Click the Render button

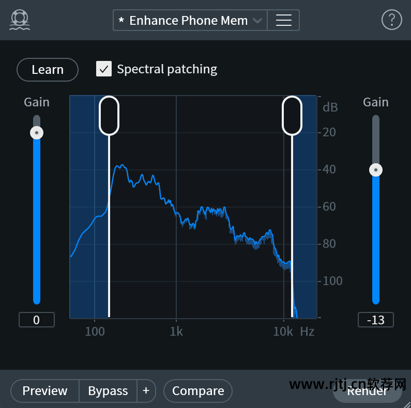pyautogui.click(x=367, y=391)
